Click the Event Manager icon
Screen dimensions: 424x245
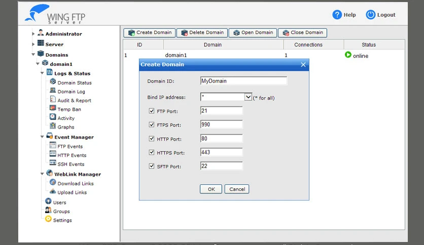(50, 136)
